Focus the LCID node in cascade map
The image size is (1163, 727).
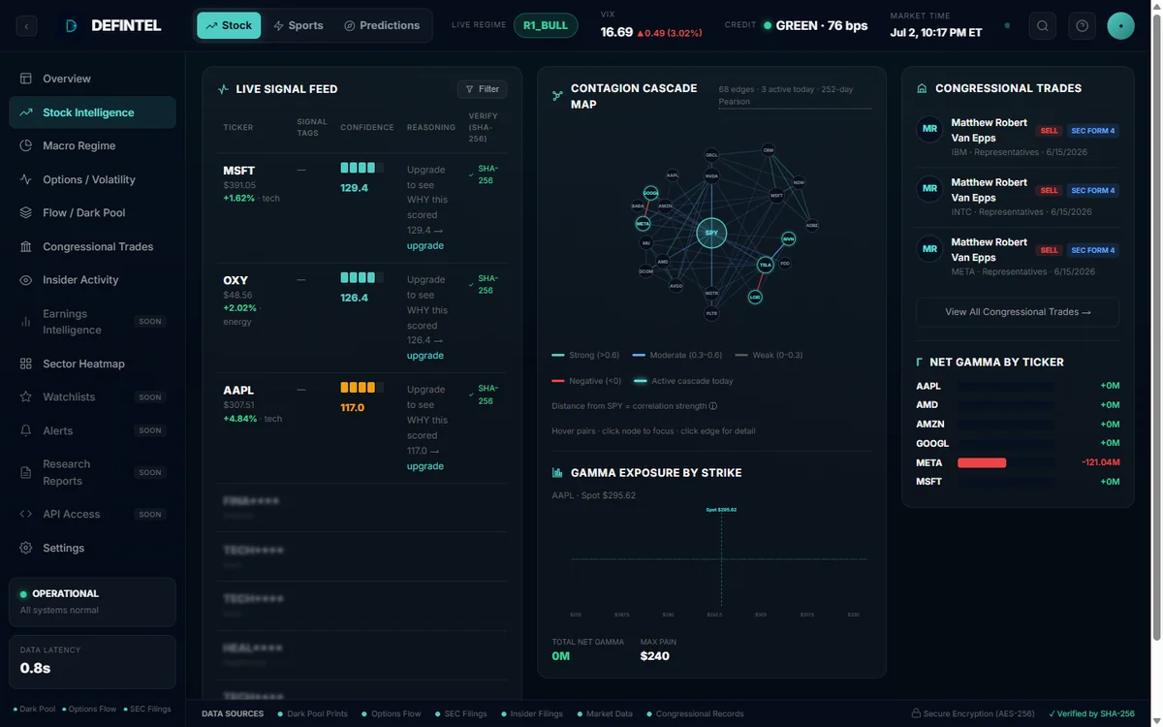tap(755, 298)
